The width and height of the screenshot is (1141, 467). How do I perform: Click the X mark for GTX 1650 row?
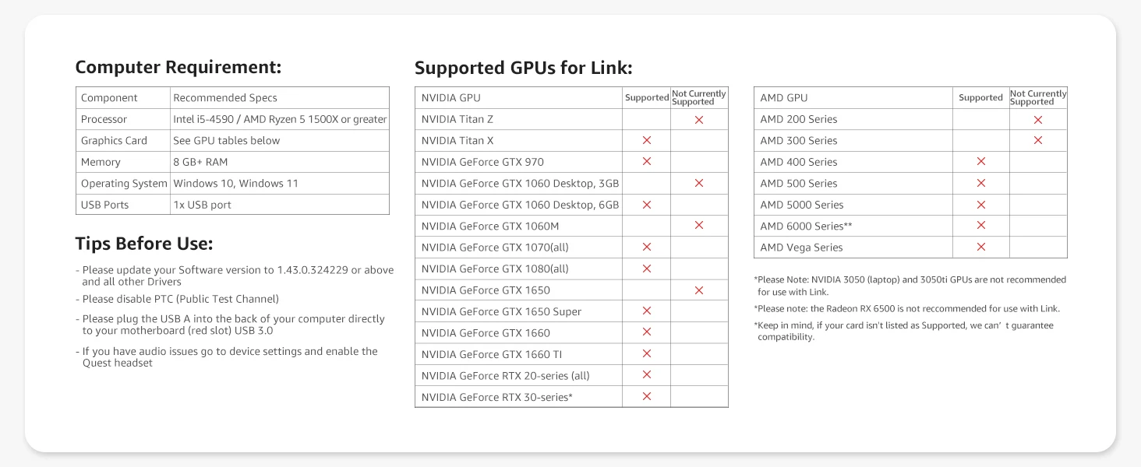click(699, 290)
